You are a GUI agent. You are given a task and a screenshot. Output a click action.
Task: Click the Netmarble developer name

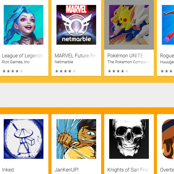[x=64, y=62]
